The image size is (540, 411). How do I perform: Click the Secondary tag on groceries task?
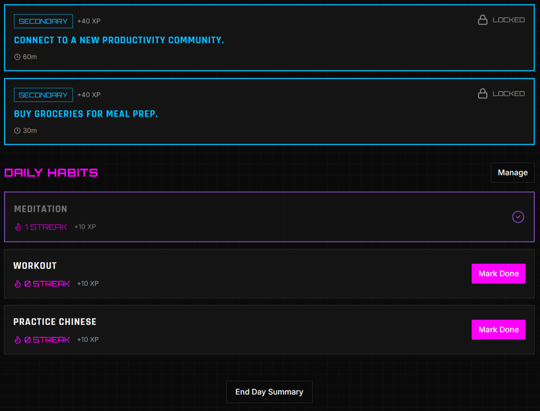[x=43, y=95]
